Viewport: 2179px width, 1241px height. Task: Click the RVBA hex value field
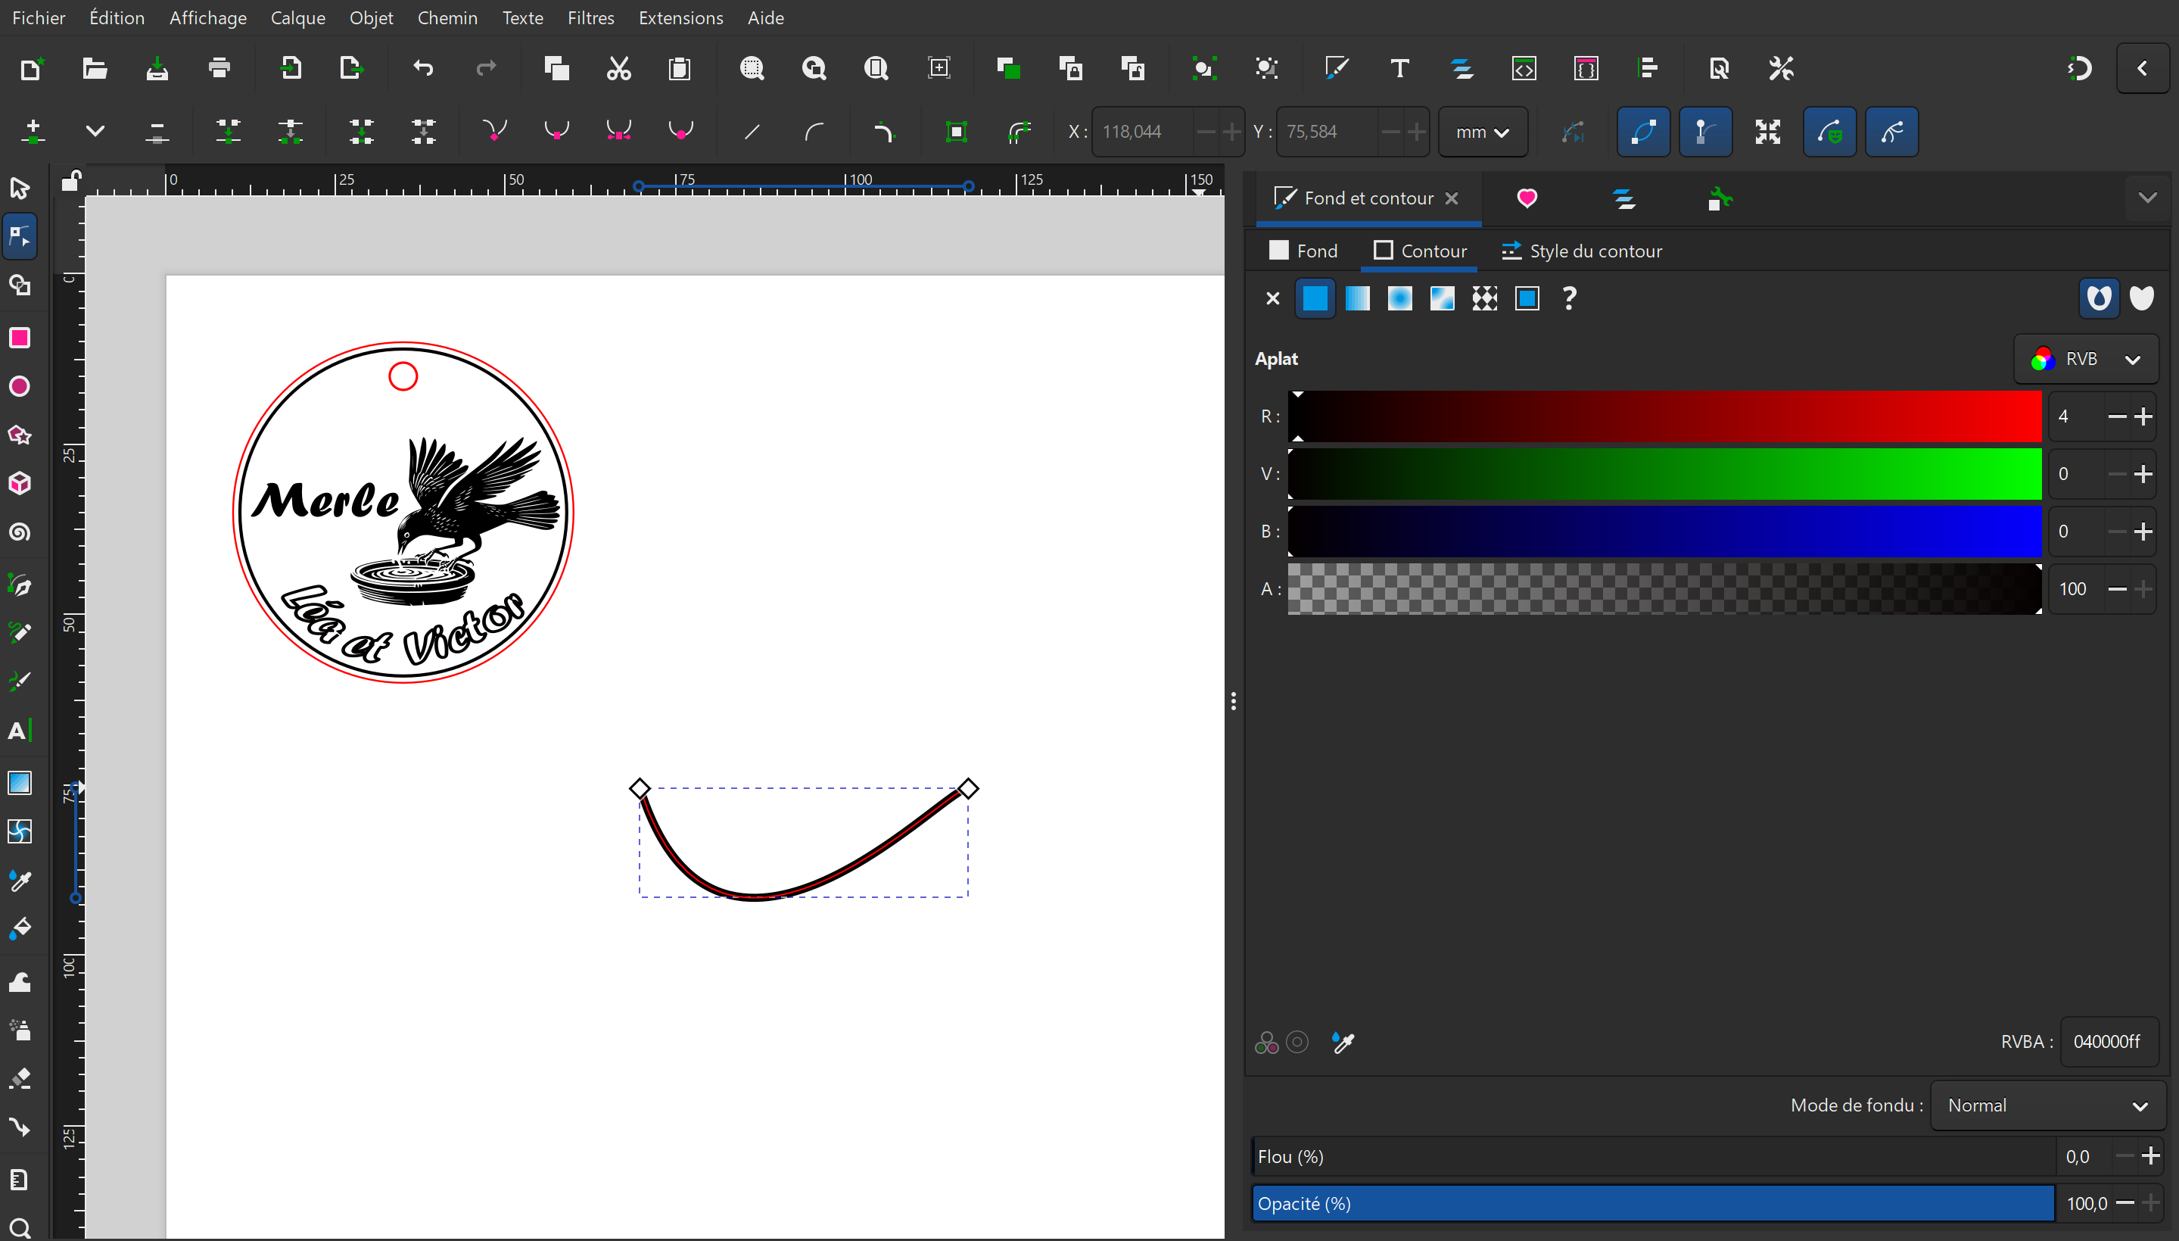tap(2107, 1042)
